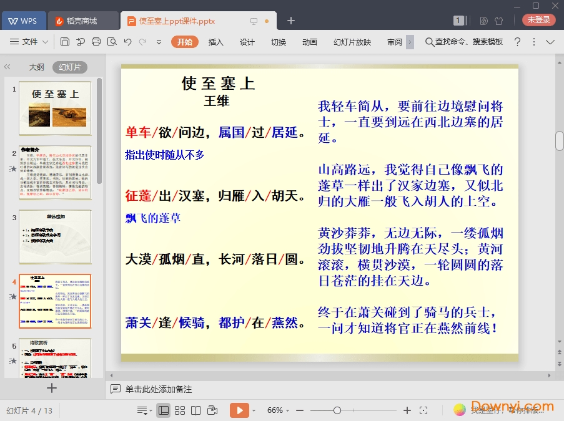Click the 未登录 login button
Viewport: 564px width, 421px height.
(538, 20)
